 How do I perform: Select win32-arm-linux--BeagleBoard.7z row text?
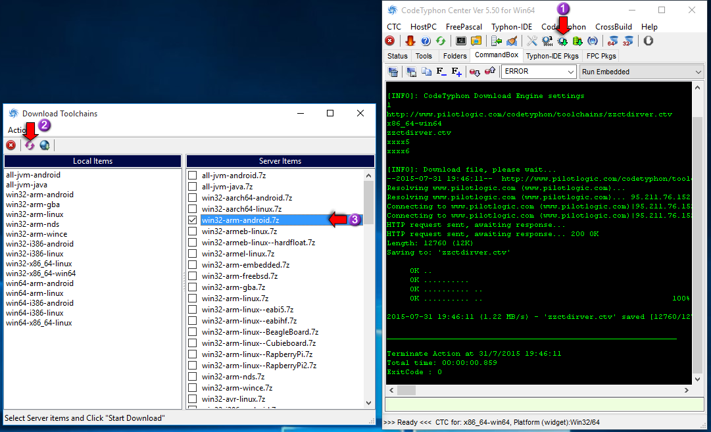[260, 332]
